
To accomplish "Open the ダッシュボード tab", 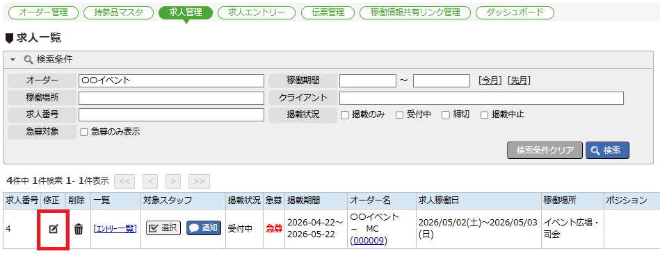I will (x=515, y=12).
